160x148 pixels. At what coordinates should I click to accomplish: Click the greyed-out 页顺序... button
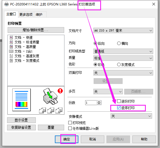139,92
